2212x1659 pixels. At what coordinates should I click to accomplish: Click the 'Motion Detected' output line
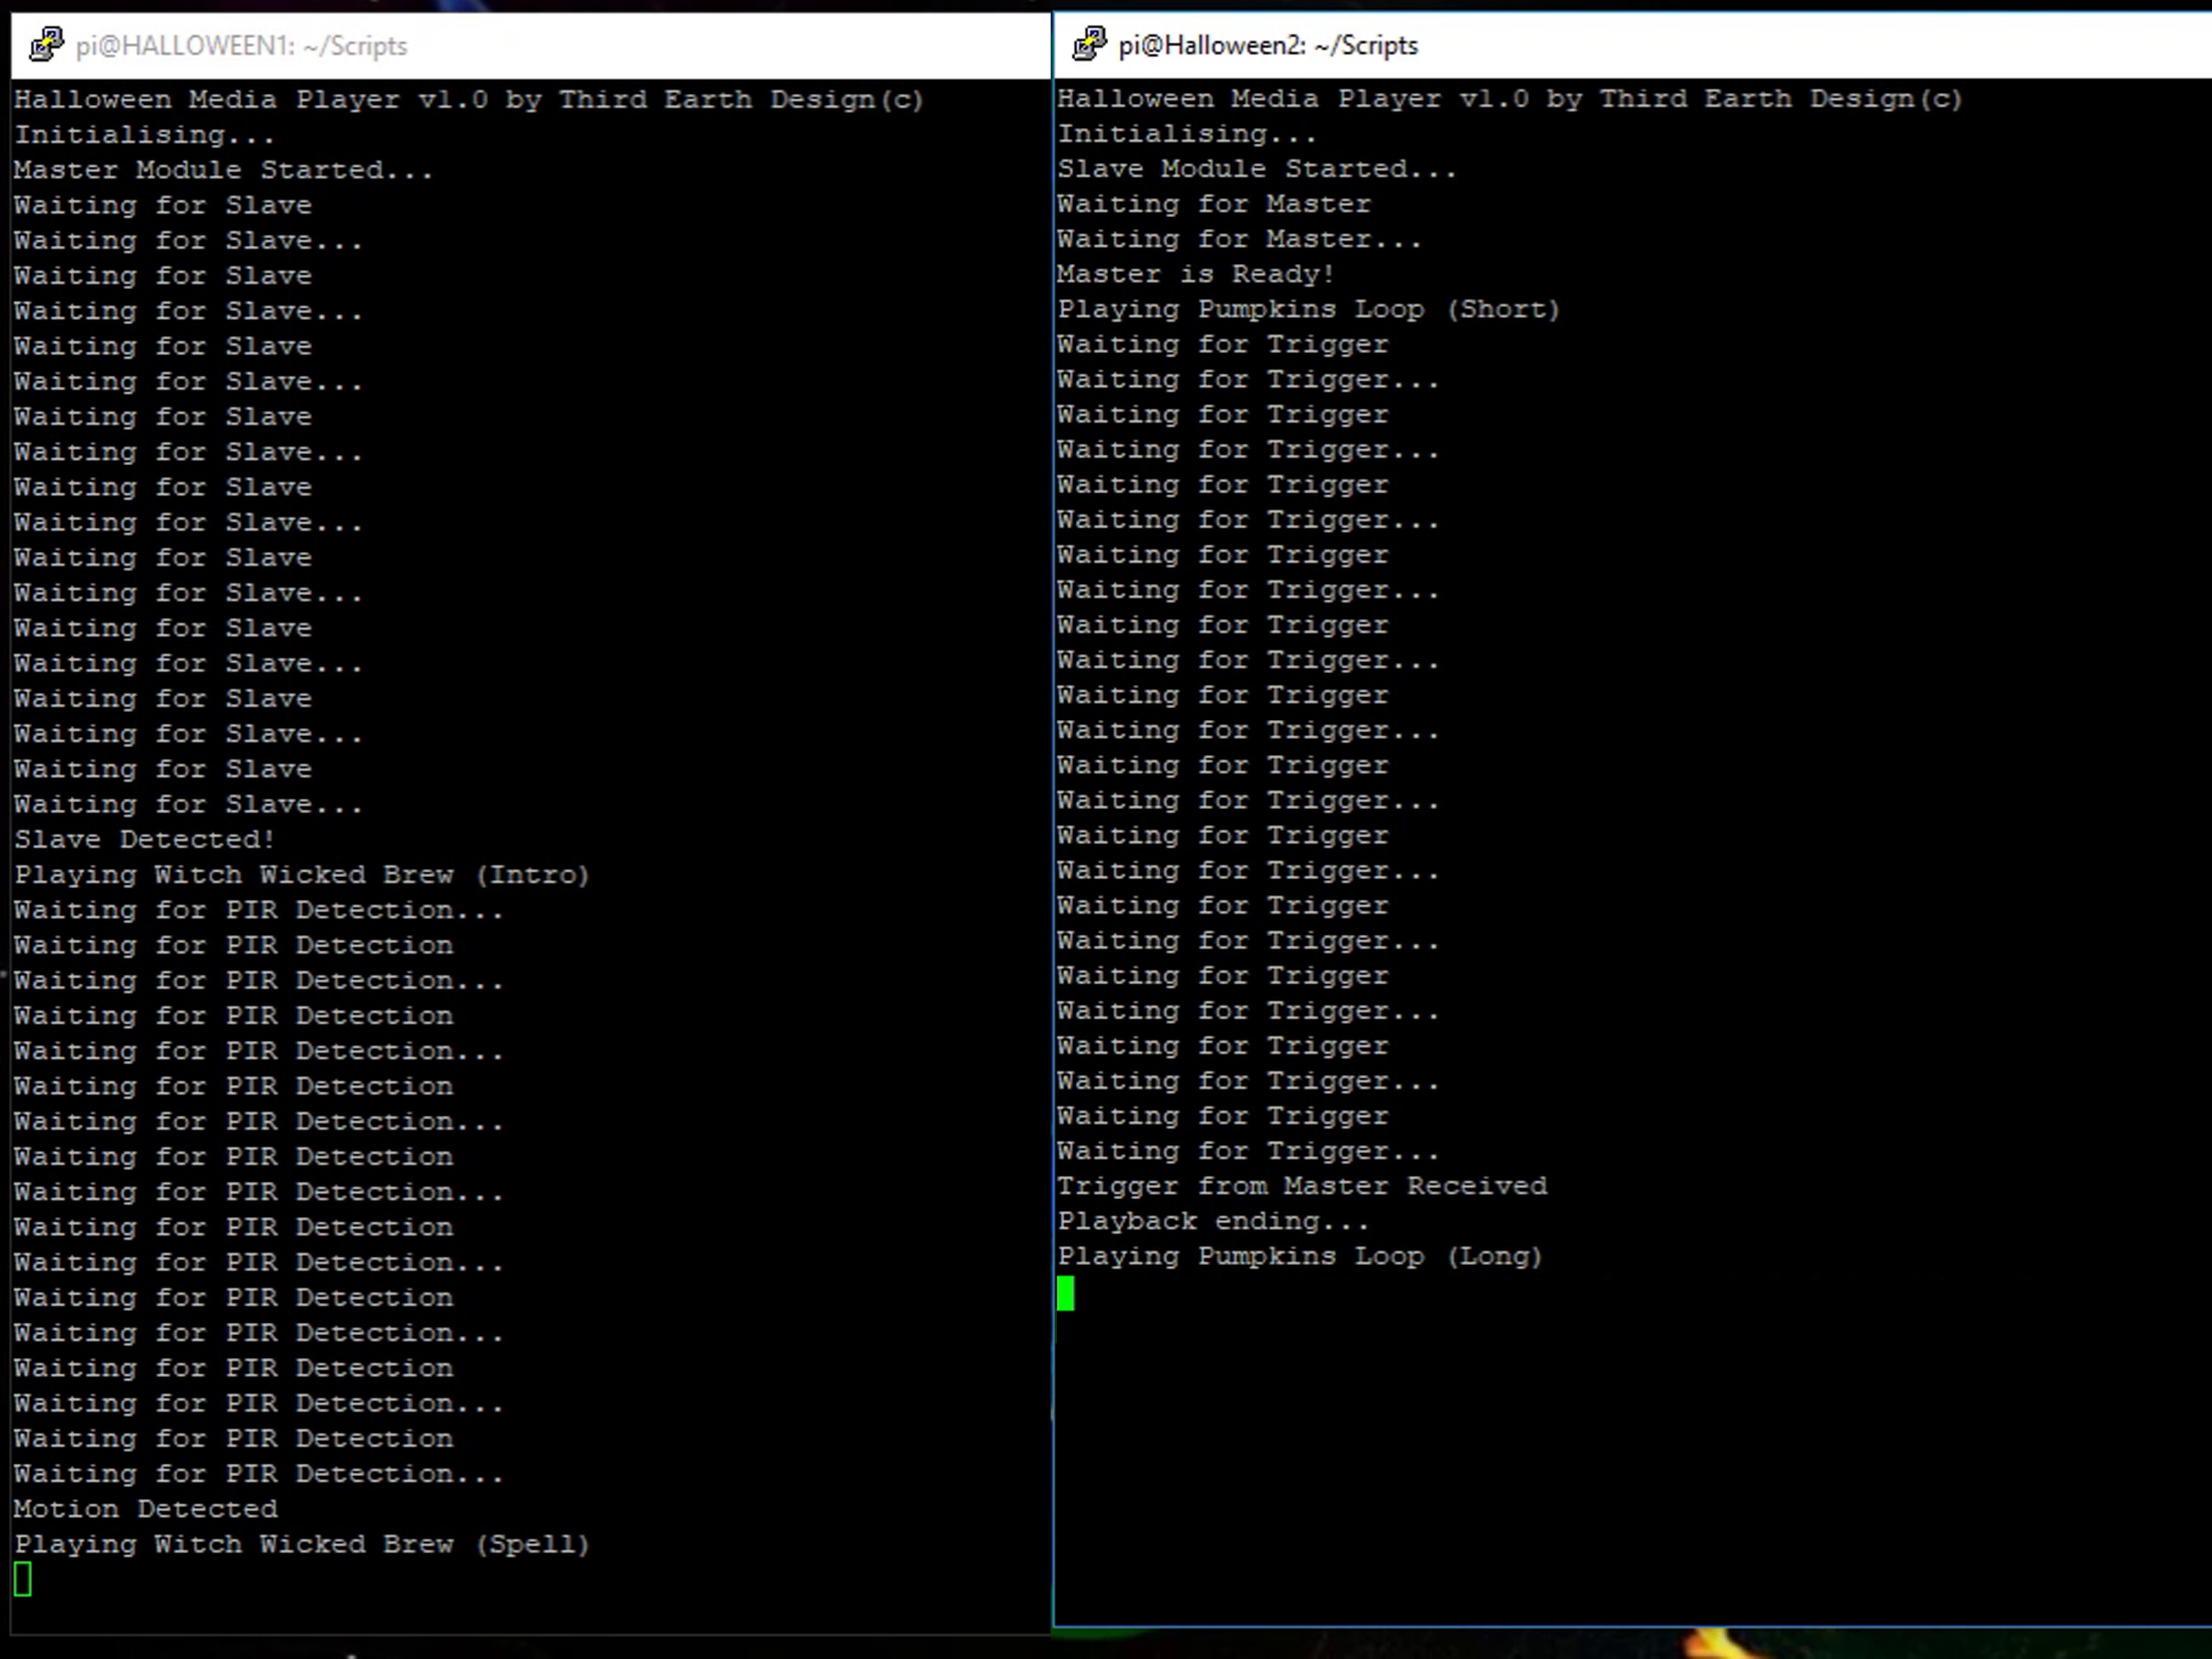pos(145,1509)
